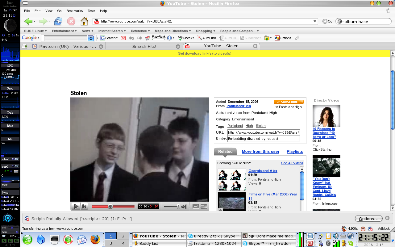
Task: Expand the Internet Search bookmarks folder
Action: [x=112, y=31]
